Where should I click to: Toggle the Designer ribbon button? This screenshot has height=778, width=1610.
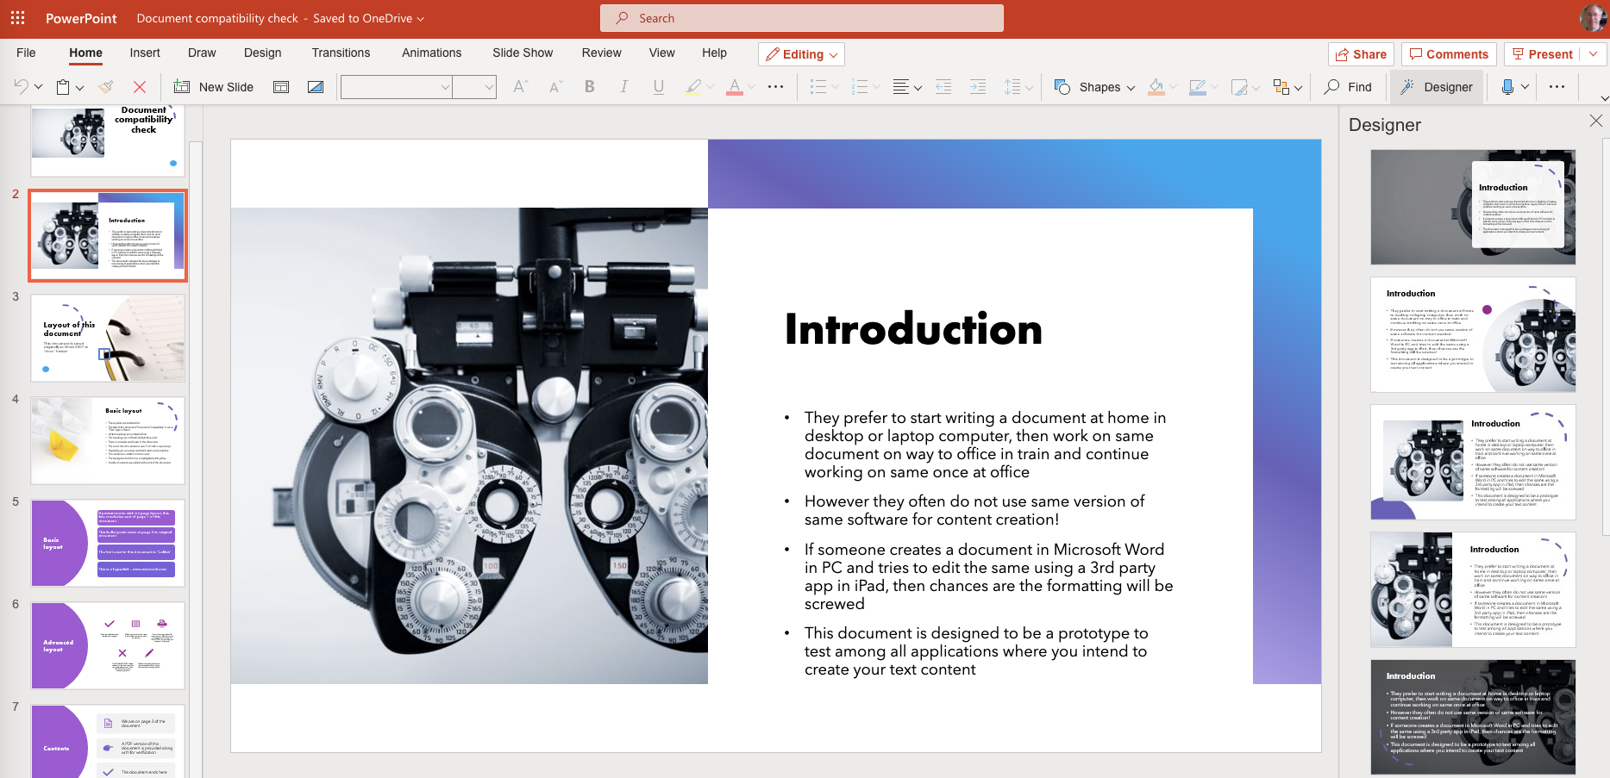(x=1437, y=86)
